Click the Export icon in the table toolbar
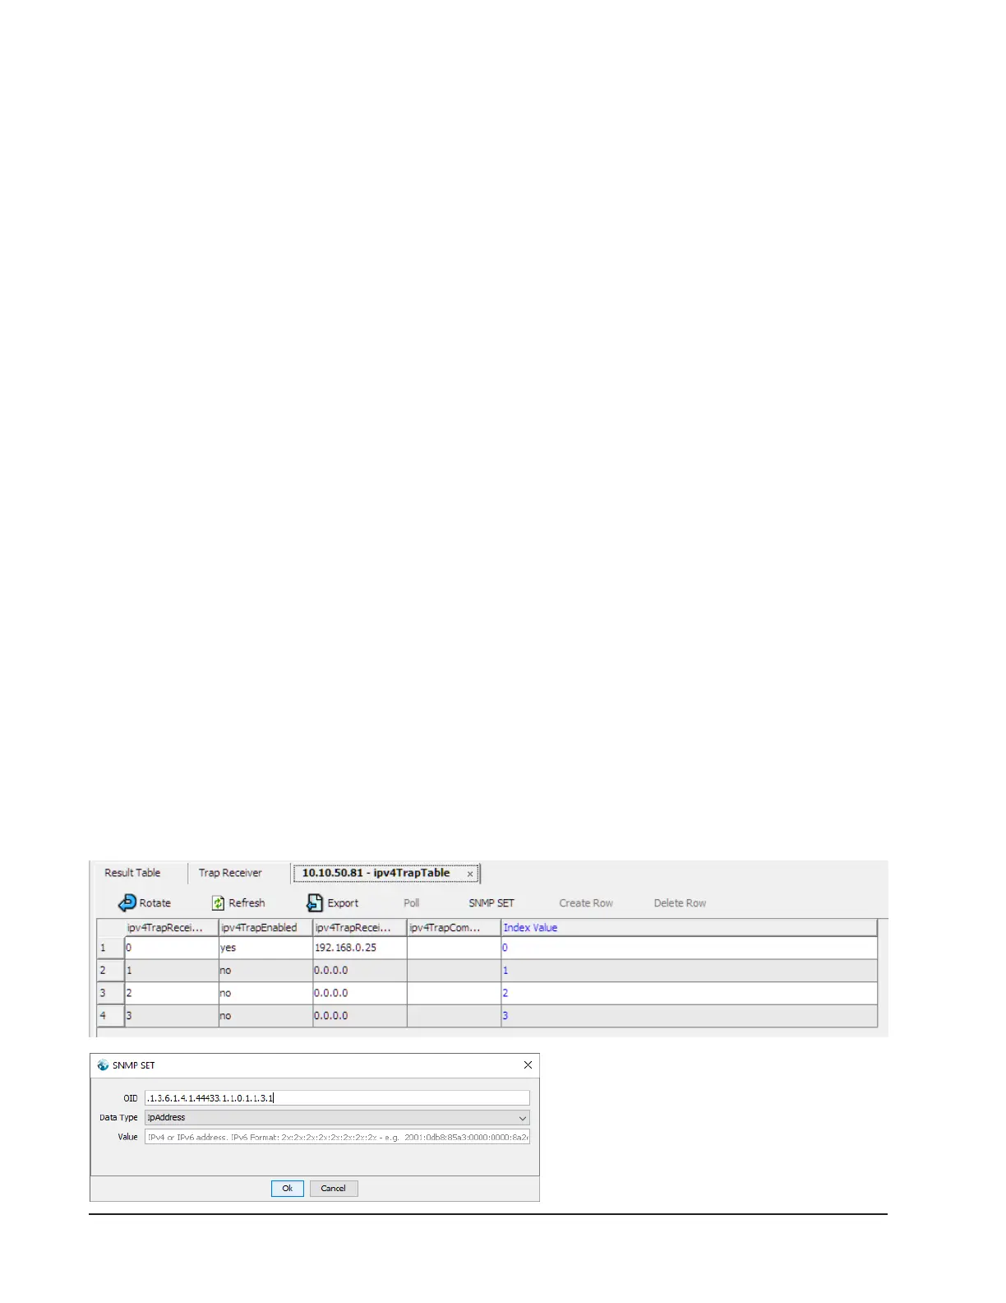Viewport: 1006px width, 1303px height. click(315, 903)
